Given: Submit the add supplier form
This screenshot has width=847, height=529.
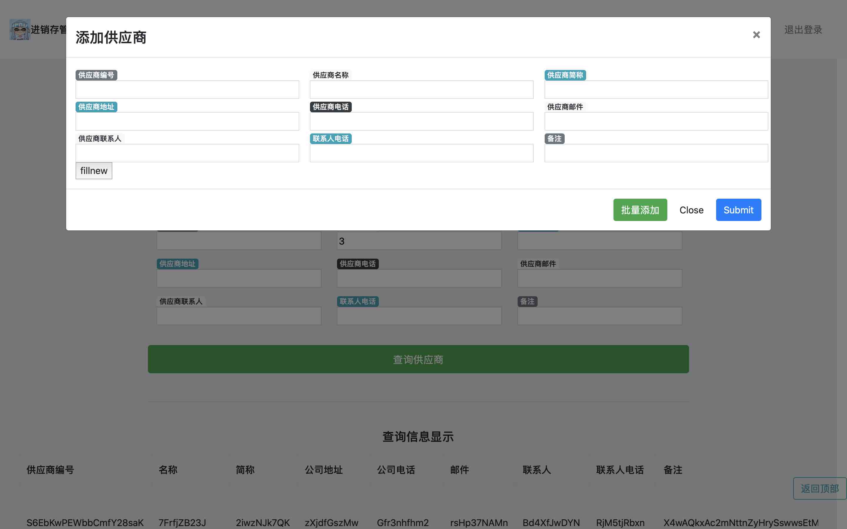Looking at the screenshot, I should pos(738,210).
